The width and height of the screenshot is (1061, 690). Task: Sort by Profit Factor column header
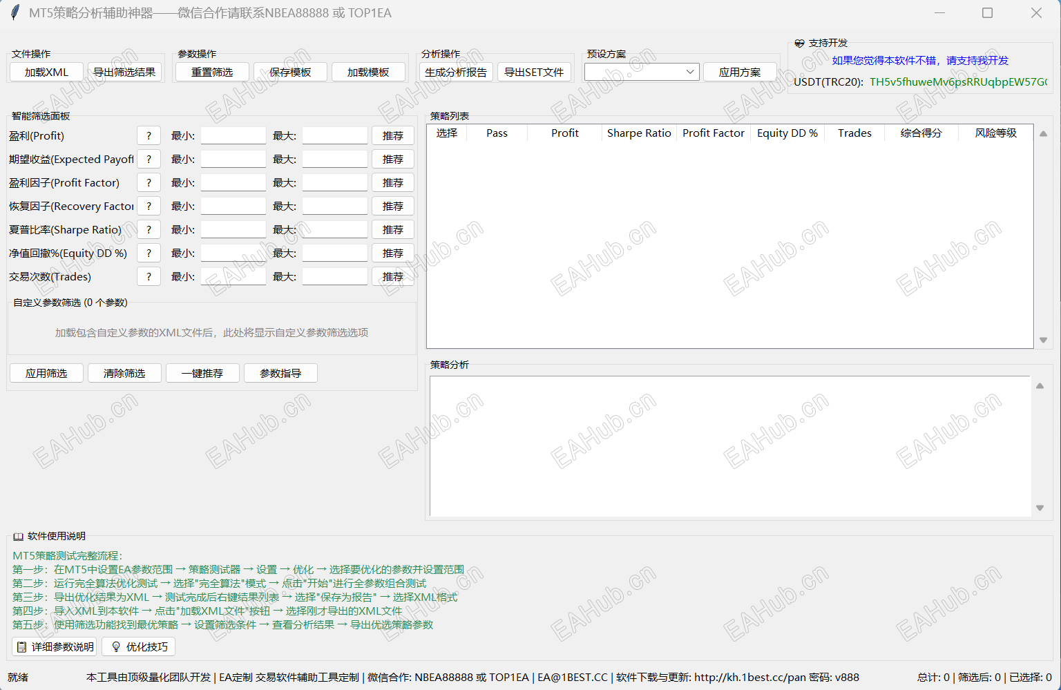click(714, 133)
